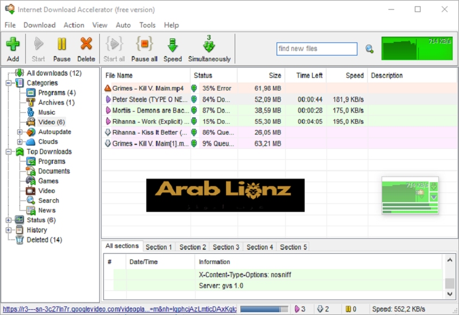Viewport: 459px width, 315px height.
Task: Open the View menu
Action: coord(100,25)
